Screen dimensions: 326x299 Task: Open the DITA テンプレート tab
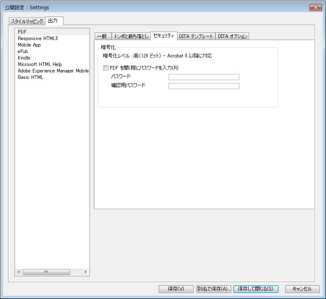[x=196, y=36]
